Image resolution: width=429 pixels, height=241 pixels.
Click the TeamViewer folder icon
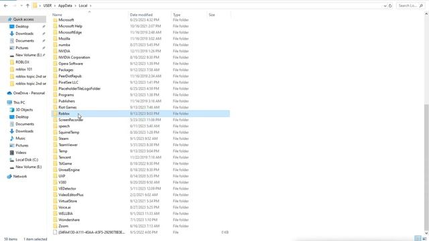point(55,145)
